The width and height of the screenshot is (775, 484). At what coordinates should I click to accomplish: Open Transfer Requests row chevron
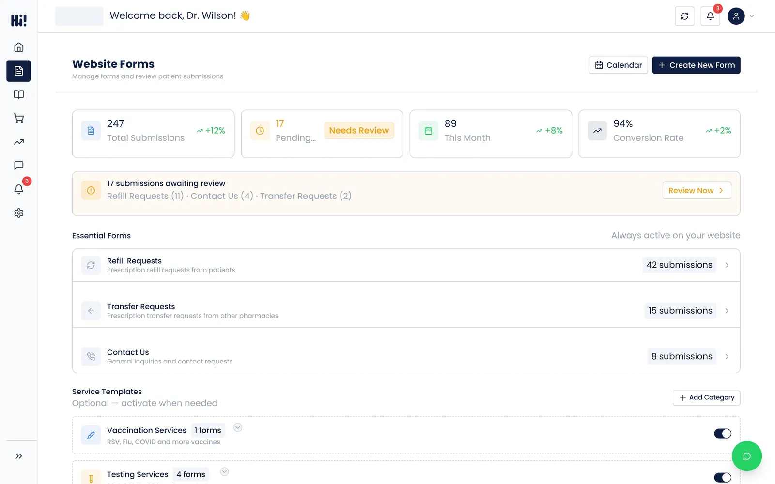pos(727,311)
